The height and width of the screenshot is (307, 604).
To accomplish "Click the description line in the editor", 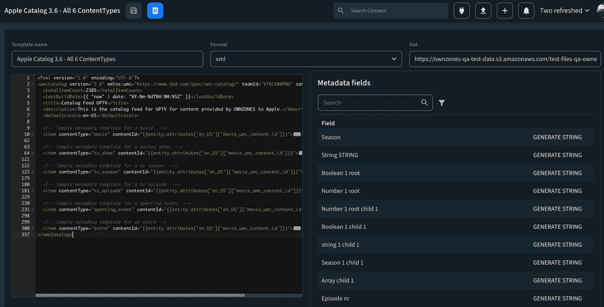I will 172,110.
